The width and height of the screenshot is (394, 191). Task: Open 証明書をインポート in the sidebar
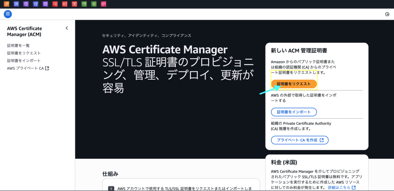(x=24, y=60)
